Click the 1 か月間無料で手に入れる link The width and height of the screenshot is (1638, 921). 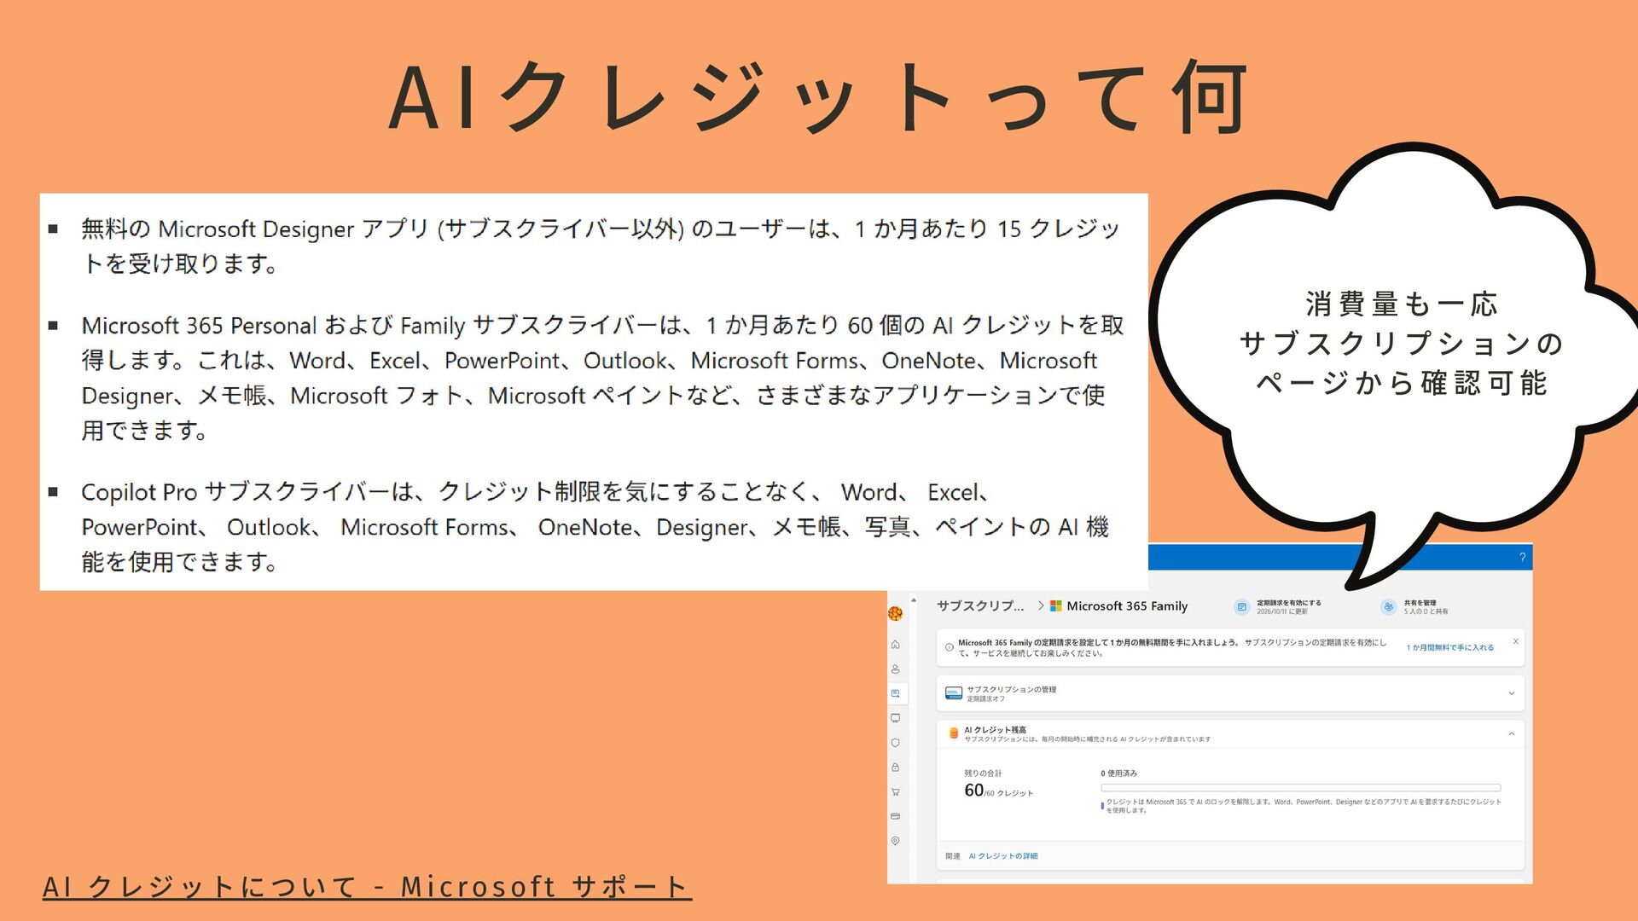point(1450,647)
